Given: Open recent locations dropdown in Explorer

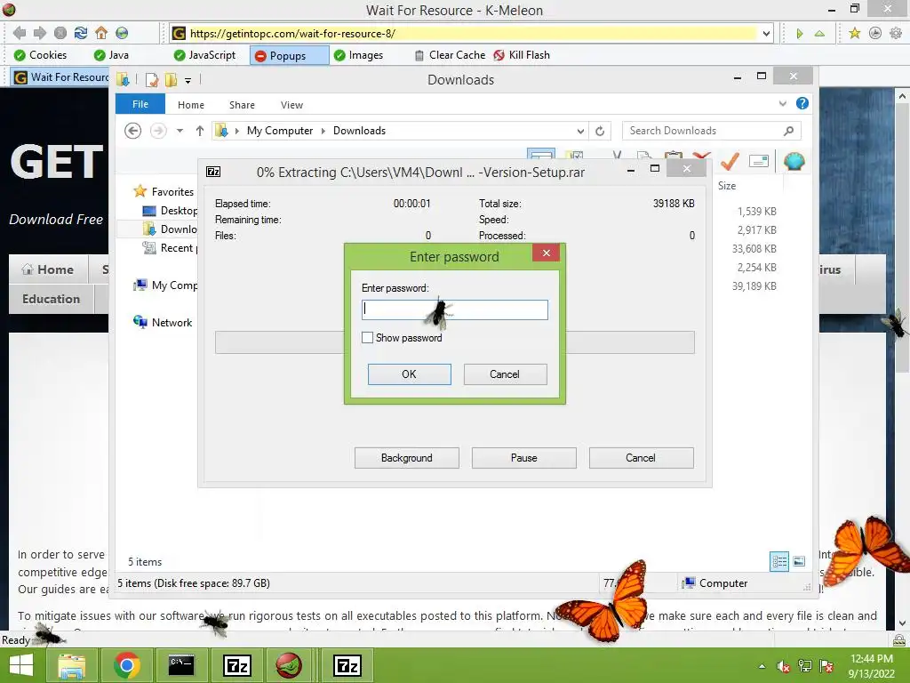Looking at the screenshot, I should [x=180, y=131].
